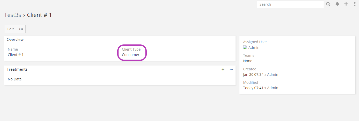Add a new Treatment with plus icon
The image size is (359, 121).
223,69
